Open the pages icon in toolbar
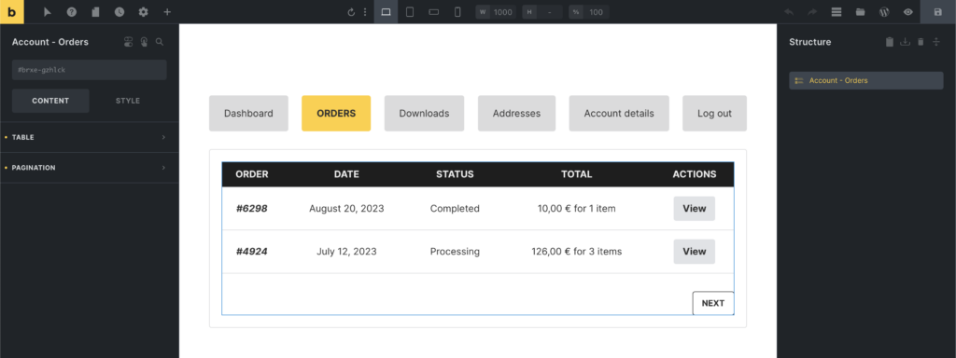This screenshot has width=956, height=358. pos(95,12)
